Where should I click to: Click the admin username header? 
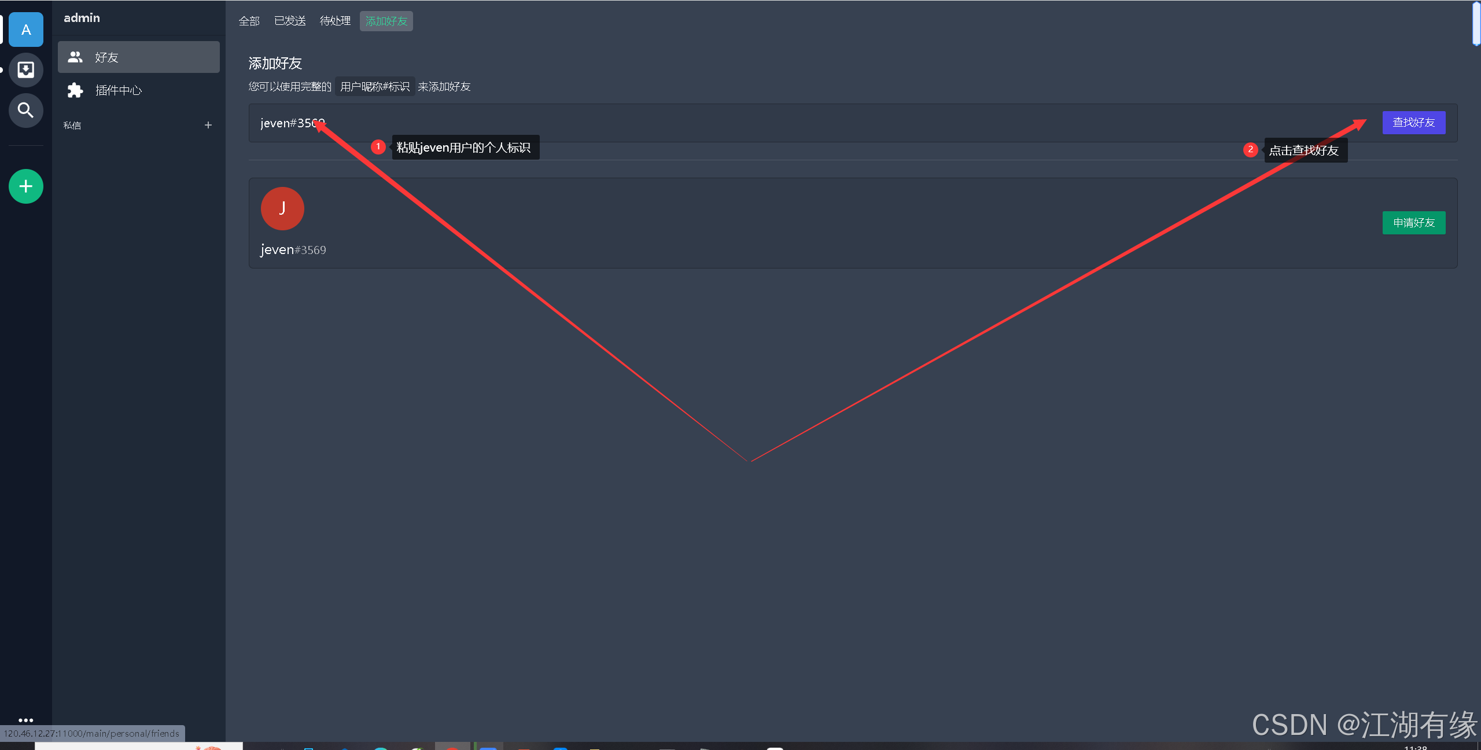coord(82,18)
